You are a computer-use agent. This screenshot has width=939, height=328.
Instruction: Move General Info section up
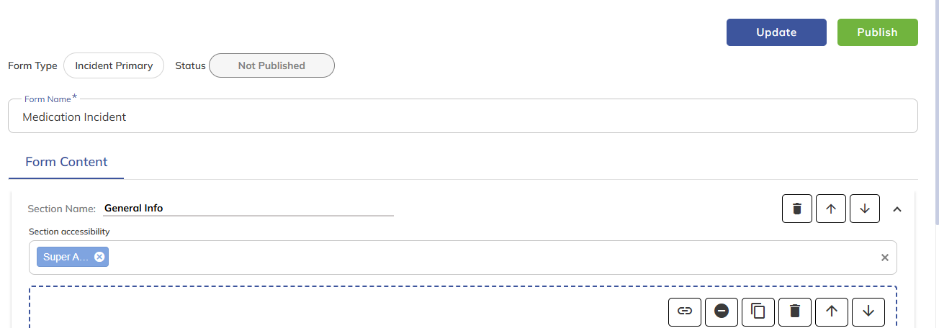831,209
